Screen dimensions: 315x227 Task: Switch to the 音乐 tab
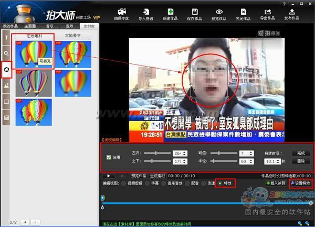pos(50,25)
